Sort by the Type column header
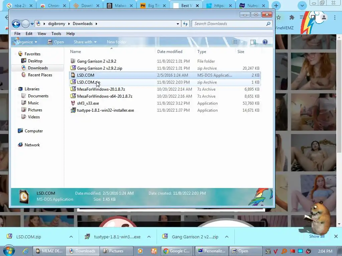This screenshot has width=342, height=256. click(x=201, y=52)
